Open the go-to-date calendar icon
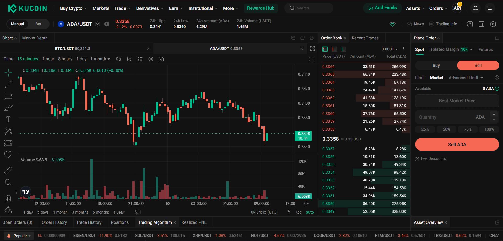Screen dimensions: 503x241 (x=138, y=212)
